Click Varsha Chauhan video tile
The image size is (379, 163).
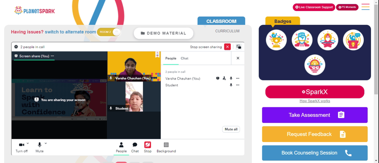click(x=134, y=66)
